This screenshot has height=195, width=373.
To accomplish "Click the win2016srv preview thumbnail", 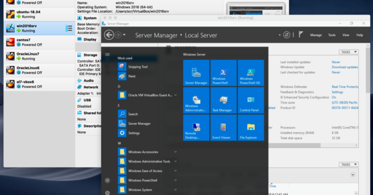I will pos(256,9).
